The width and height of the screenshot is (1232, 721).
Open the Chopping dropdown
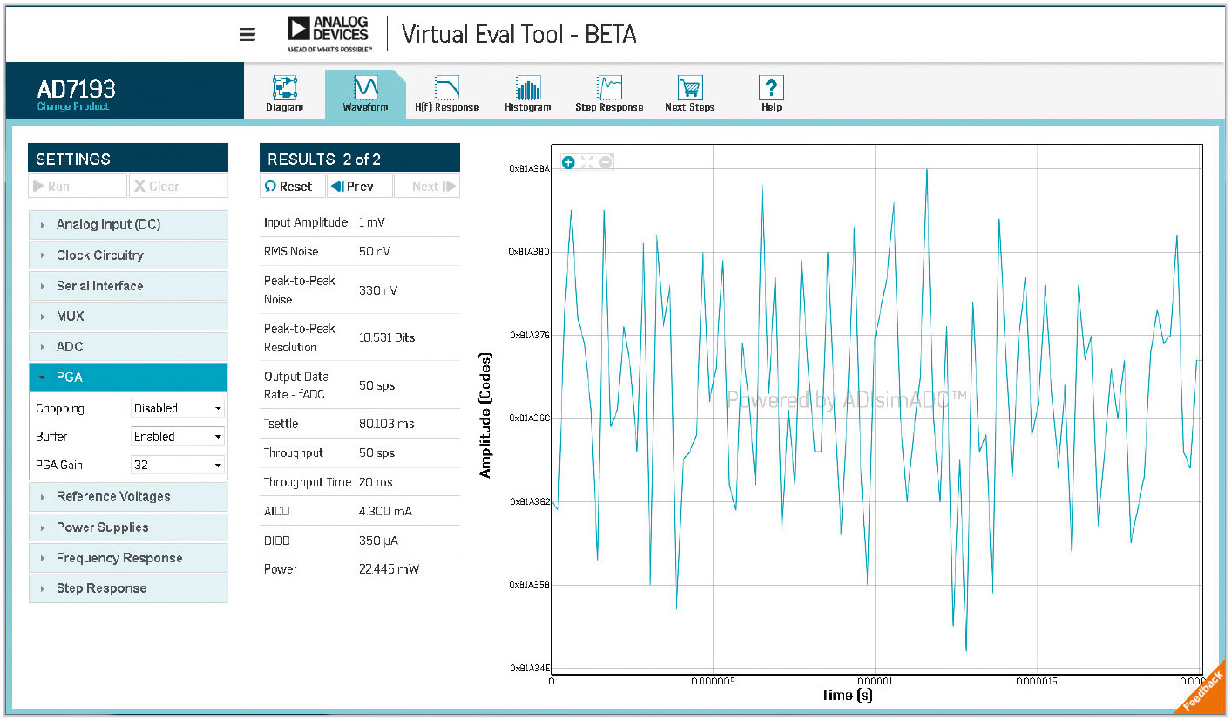click(178, 408)
